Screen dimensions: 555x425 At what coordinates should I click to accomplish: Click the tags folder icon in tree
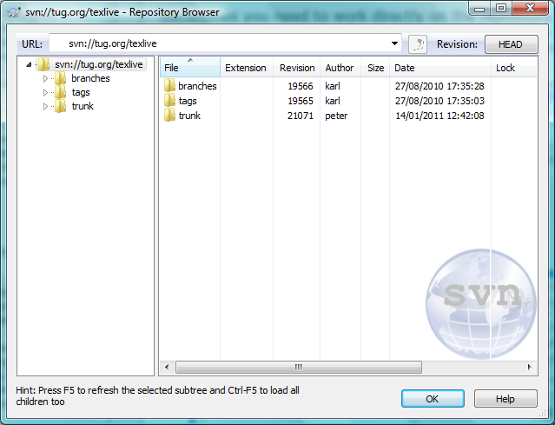(x=60, y=92)
